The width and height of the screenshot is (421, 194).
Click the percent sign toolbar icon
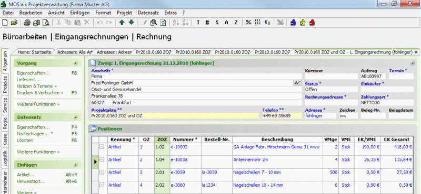point(248,23)
